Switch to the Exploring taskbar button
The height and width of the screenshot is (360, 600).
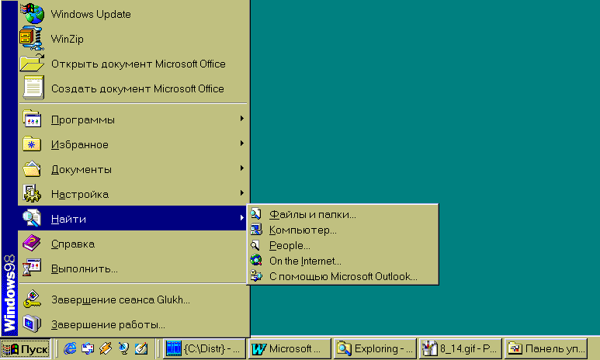coord(375,348)
